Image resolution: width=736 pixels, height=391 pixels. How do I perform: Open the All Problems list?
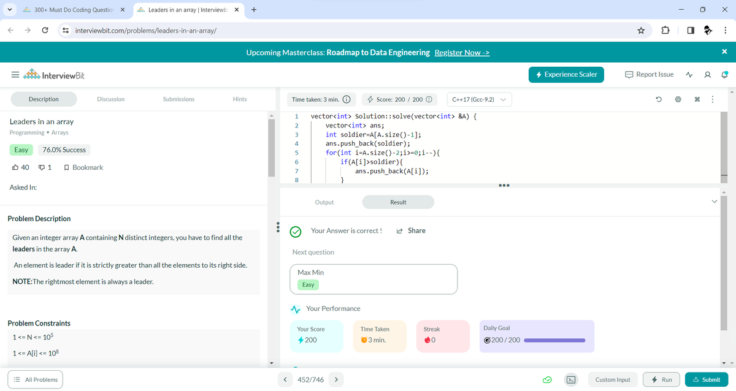[x=36, y=380]
